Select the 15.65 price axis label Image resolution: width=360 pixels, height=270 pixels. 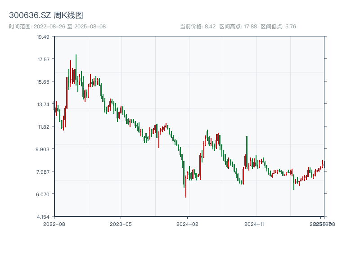click(43, 82)
